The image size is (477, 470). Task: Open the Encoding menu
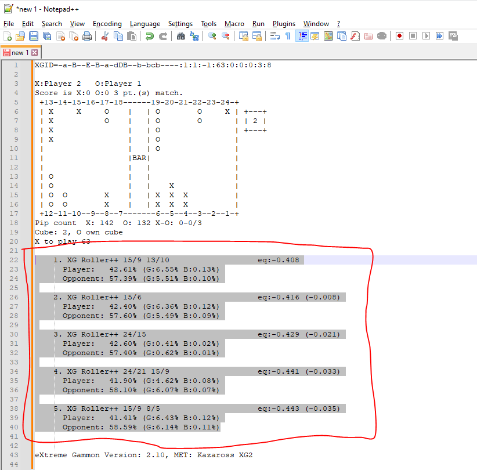click(107, 24)
